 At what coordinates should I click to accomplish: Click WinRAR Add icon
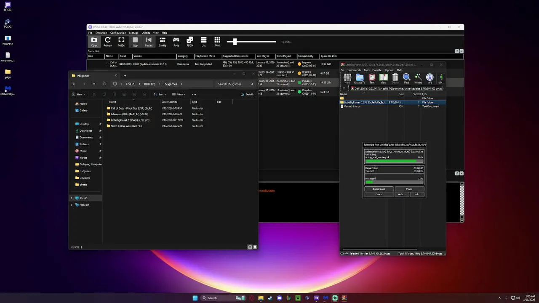(347, 79)
